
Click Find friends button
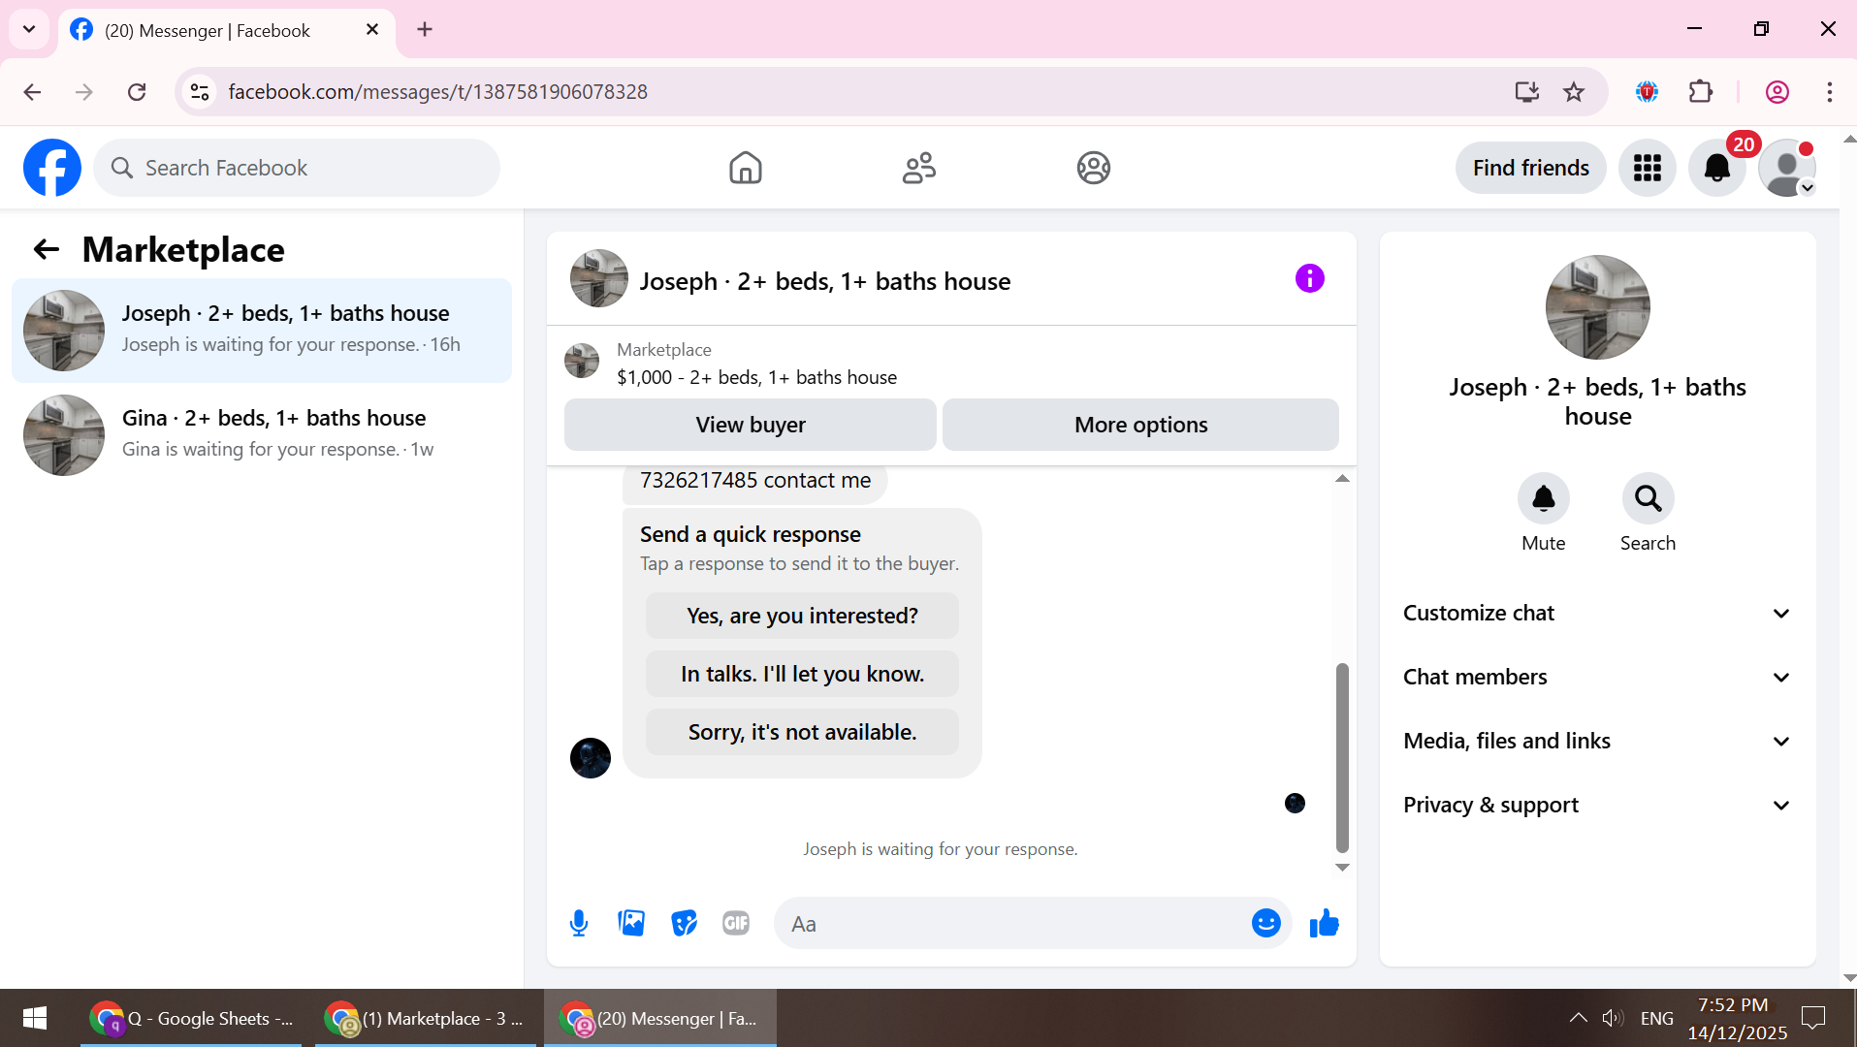(1530, 168)
